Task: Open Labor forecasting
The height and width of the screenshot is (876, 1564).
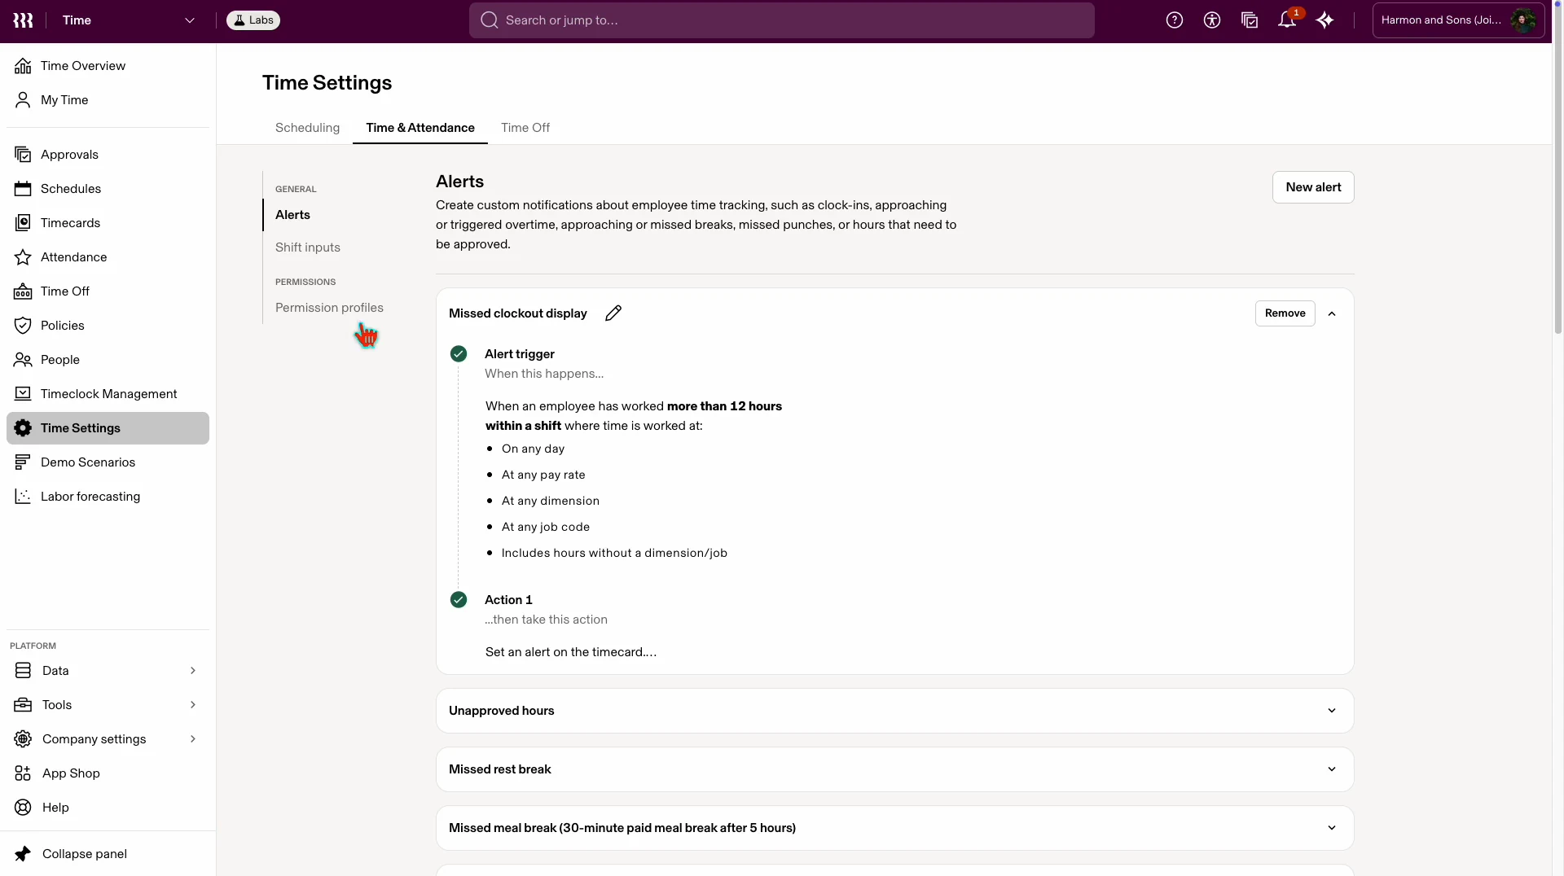Action: tap(108, 497)
